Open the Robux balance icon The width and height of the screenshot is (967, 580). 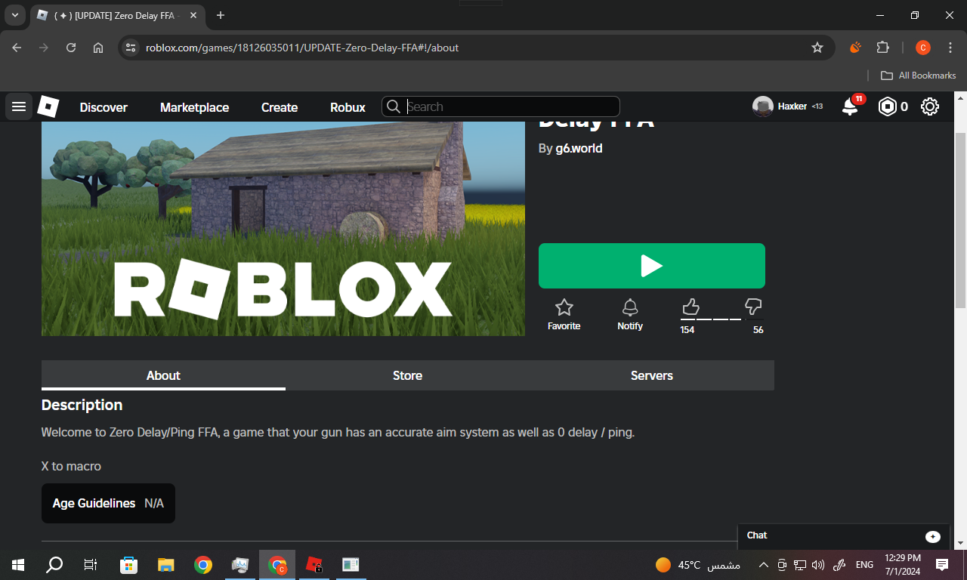coord(887,107)
